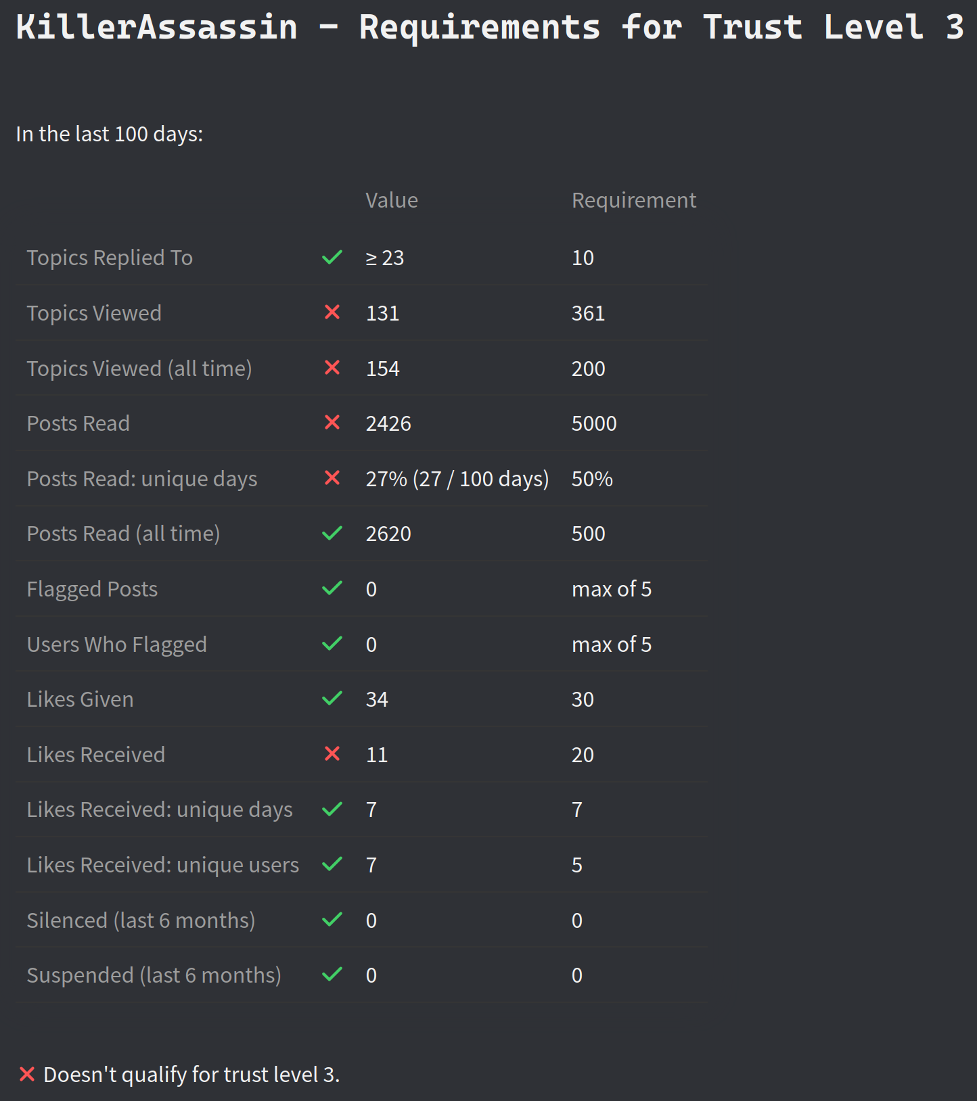
Task: Click the Likes Received: unique users label
Action: point(162,865)
